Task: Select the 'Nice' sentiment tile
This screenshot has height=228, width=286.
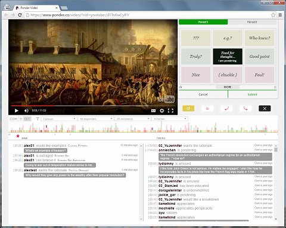Action: [196, 75]
